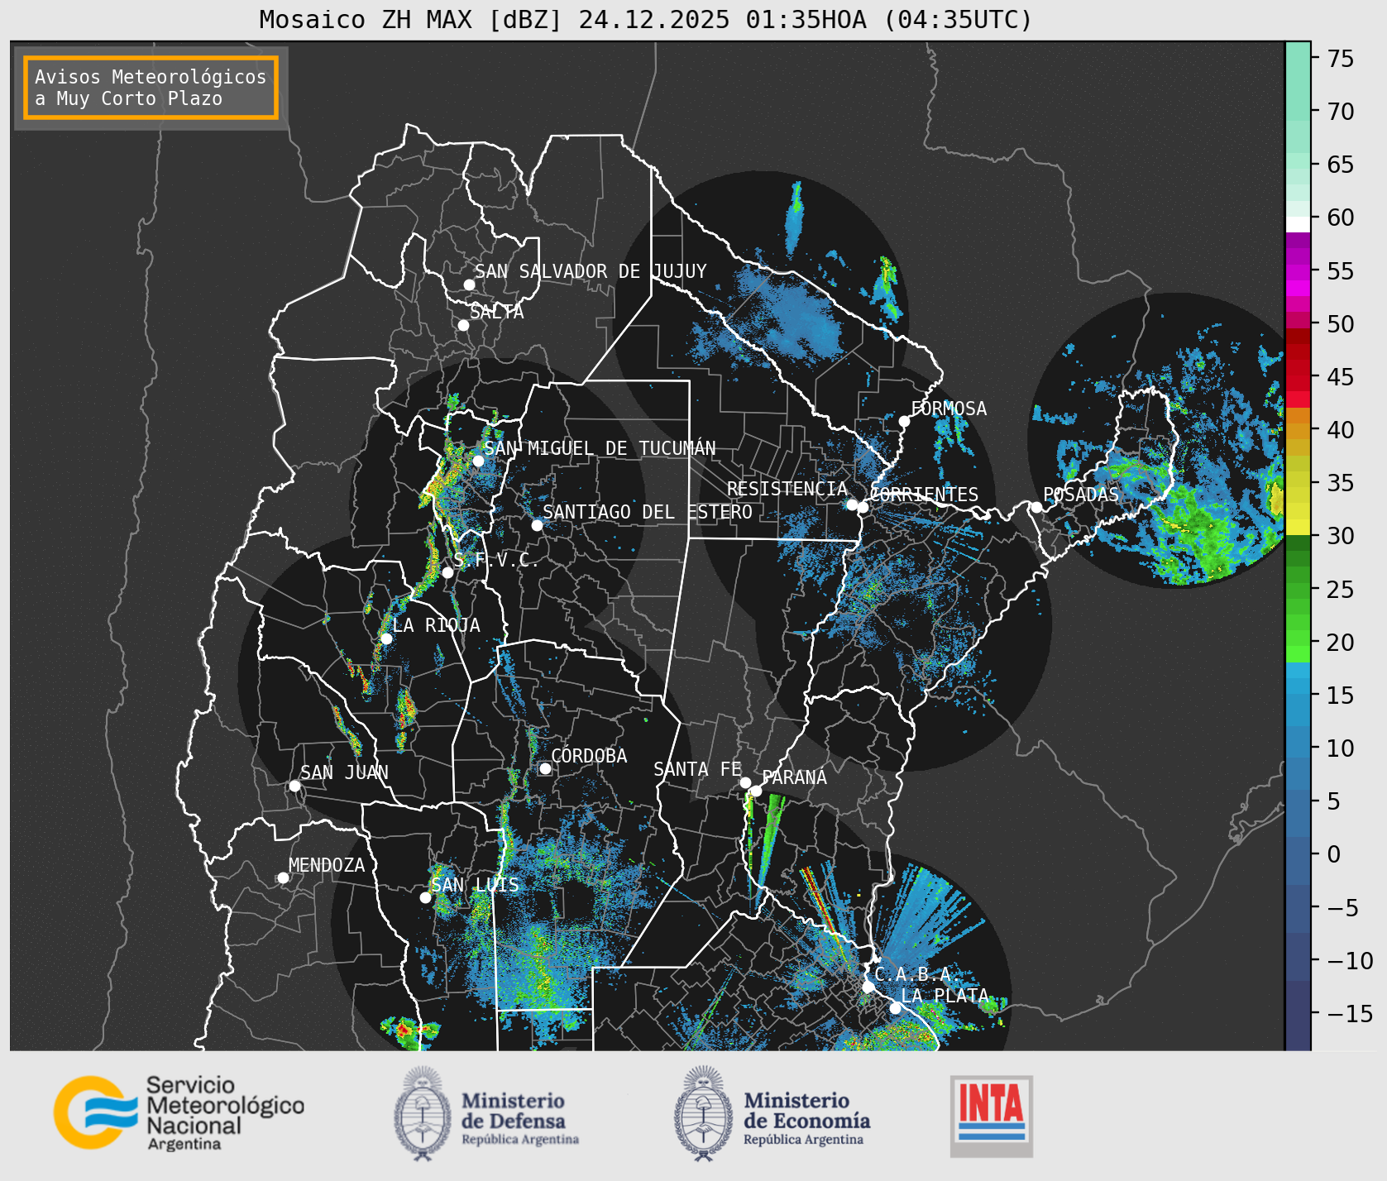Click the Salta city dot
Viewport: 1387px width, 1181px height.
pyautogui.click(x=464, y=325)
